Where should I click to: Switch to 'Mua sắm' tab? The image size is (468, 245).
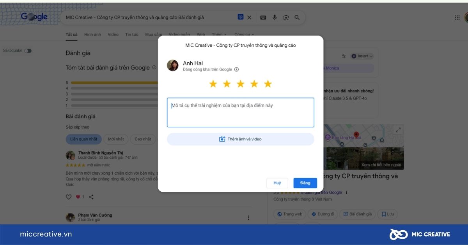click(x=154, y=35)
